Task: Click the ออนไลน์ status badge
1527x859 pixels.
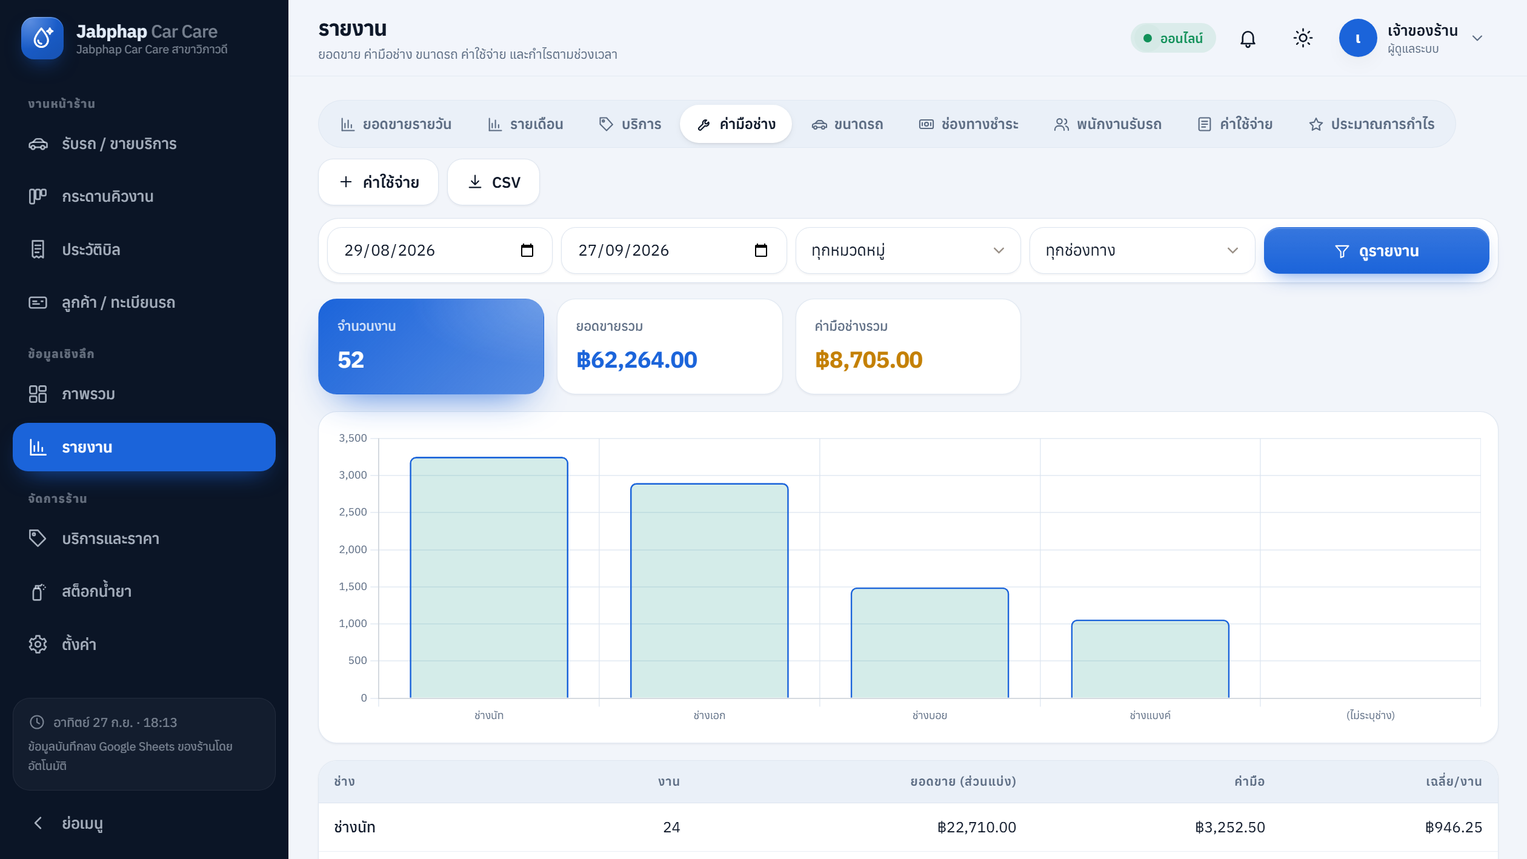Action: tap(1173, 38)
